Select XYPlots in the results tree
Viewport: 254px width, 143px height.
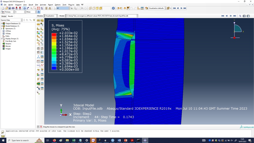pos(8,31)
